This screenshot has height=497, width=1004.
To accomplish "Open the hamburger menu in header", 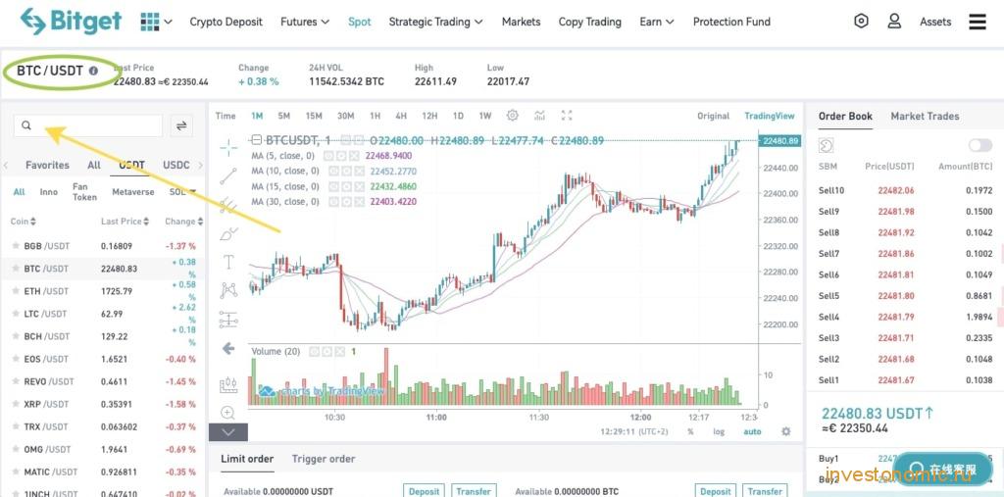I will tap(978, 22).
